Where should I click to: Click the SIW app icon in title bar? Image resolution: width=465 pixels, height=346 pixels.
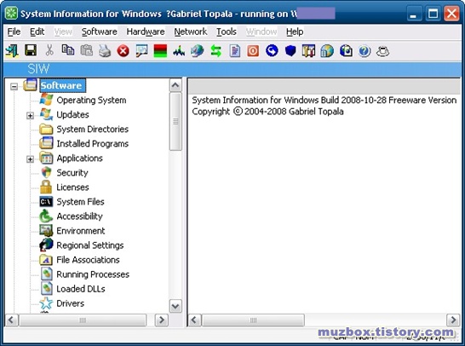pos(12,14)
